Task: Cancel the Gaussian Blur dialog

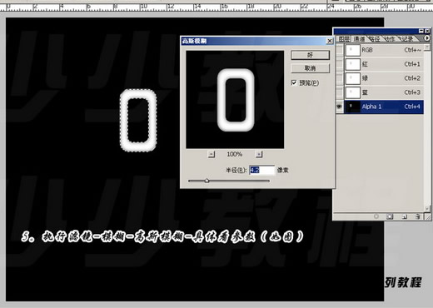Action: click(x=310, y=68)
